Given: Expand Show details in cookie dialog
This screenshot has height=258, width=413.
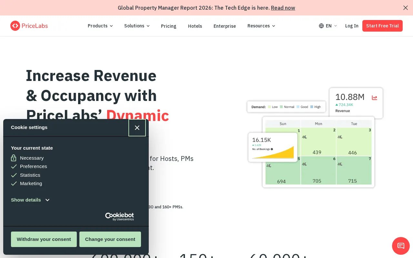Looking at the screenshot, I should pos(30,200).
